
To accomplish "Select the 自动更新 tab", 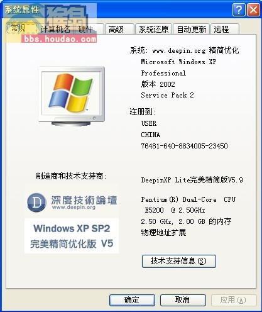I will (x=192, y=30).
